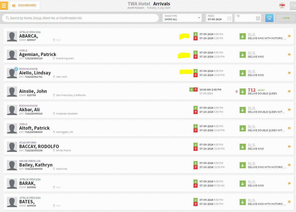Image resolution: width=296 pixels, height=212 pixels.
Task: Check in Agemian, Patrick via green button
Action: [x=243, y=55]
